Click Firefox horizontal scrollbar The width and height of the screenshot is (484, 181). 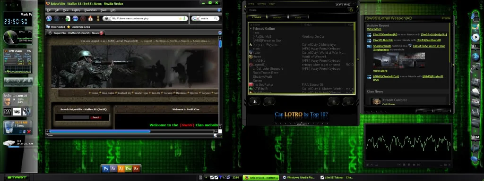[100, 131]
